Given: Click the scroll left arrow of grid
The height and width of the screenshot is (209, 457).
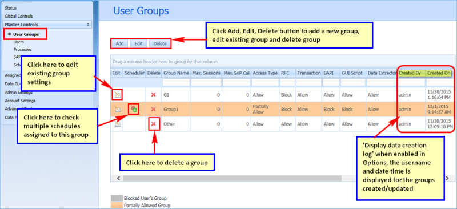Looking at the screenshot, I should pos(119,178).
